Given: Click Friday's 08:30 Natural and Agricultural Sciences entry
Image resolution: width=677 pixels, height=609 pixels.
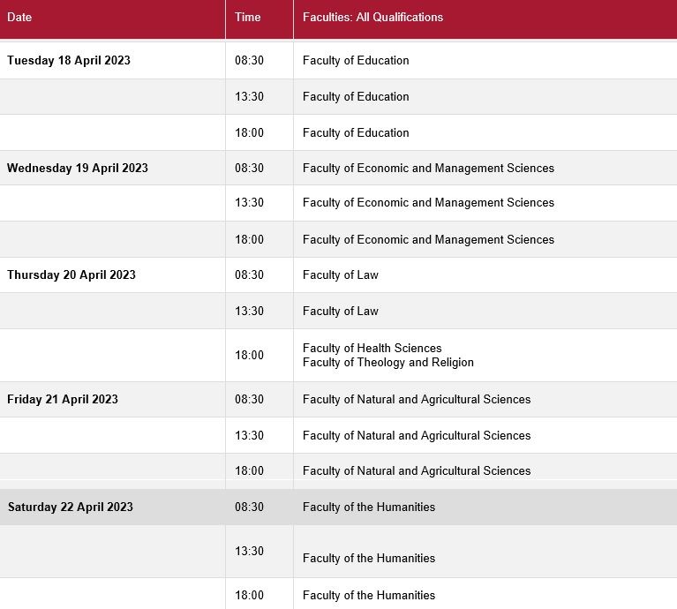Looking at the screenshot, I should pos(417,399).
